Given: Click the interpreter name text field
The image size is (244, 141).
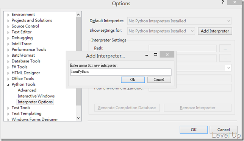Looking at the screenshot, I should coord(121,72).
